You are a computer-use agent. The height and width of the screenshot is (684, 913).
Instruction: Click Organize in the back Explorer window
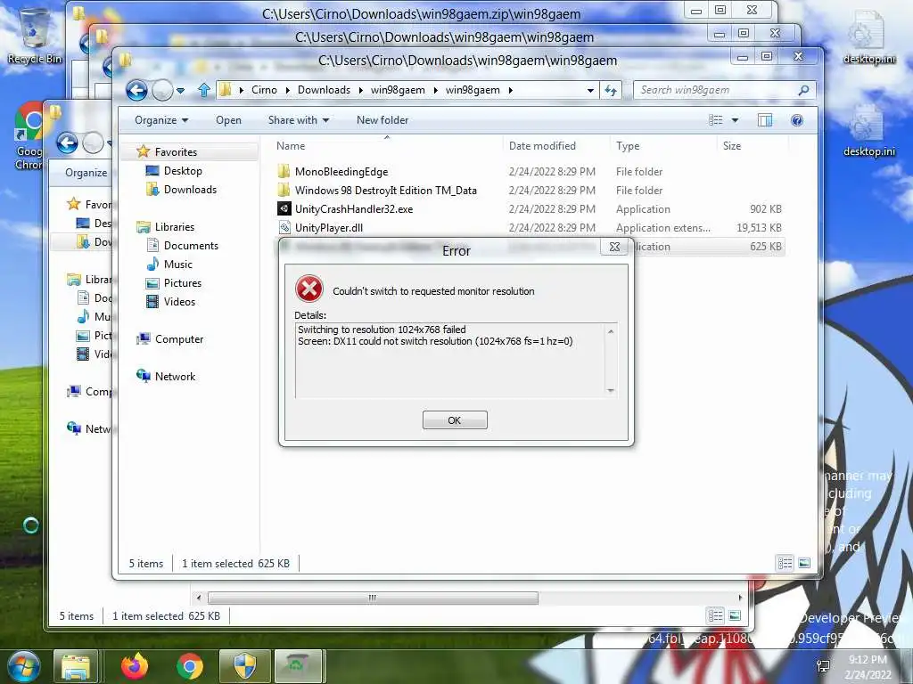click(86, 173)
